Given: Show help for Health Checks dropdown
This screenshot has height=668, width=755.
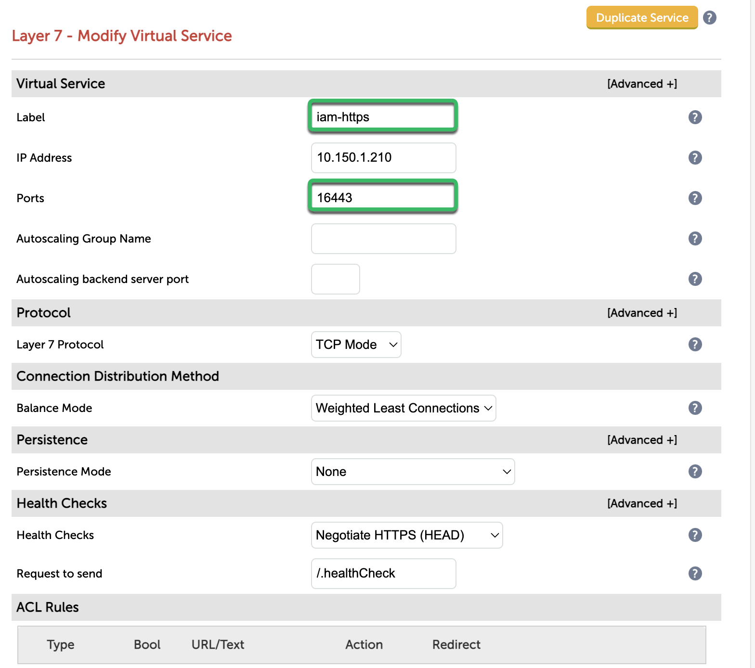Looking at the screenshot, I should coord(695,535).
